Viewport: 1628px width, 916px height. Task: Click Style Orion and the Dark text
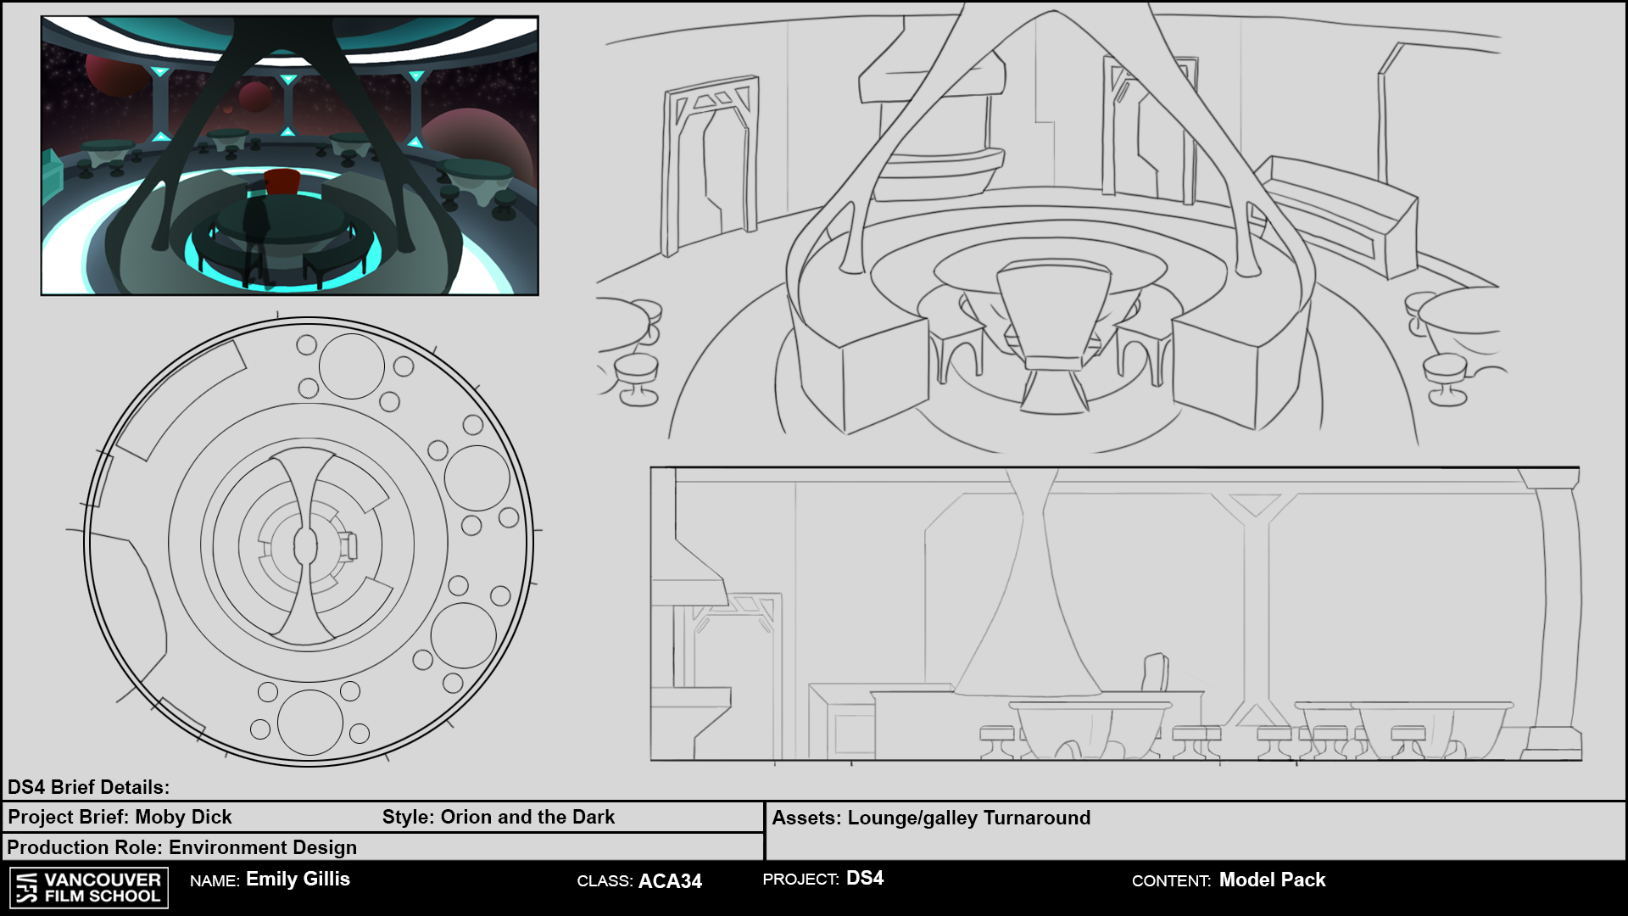coord(498,817)
